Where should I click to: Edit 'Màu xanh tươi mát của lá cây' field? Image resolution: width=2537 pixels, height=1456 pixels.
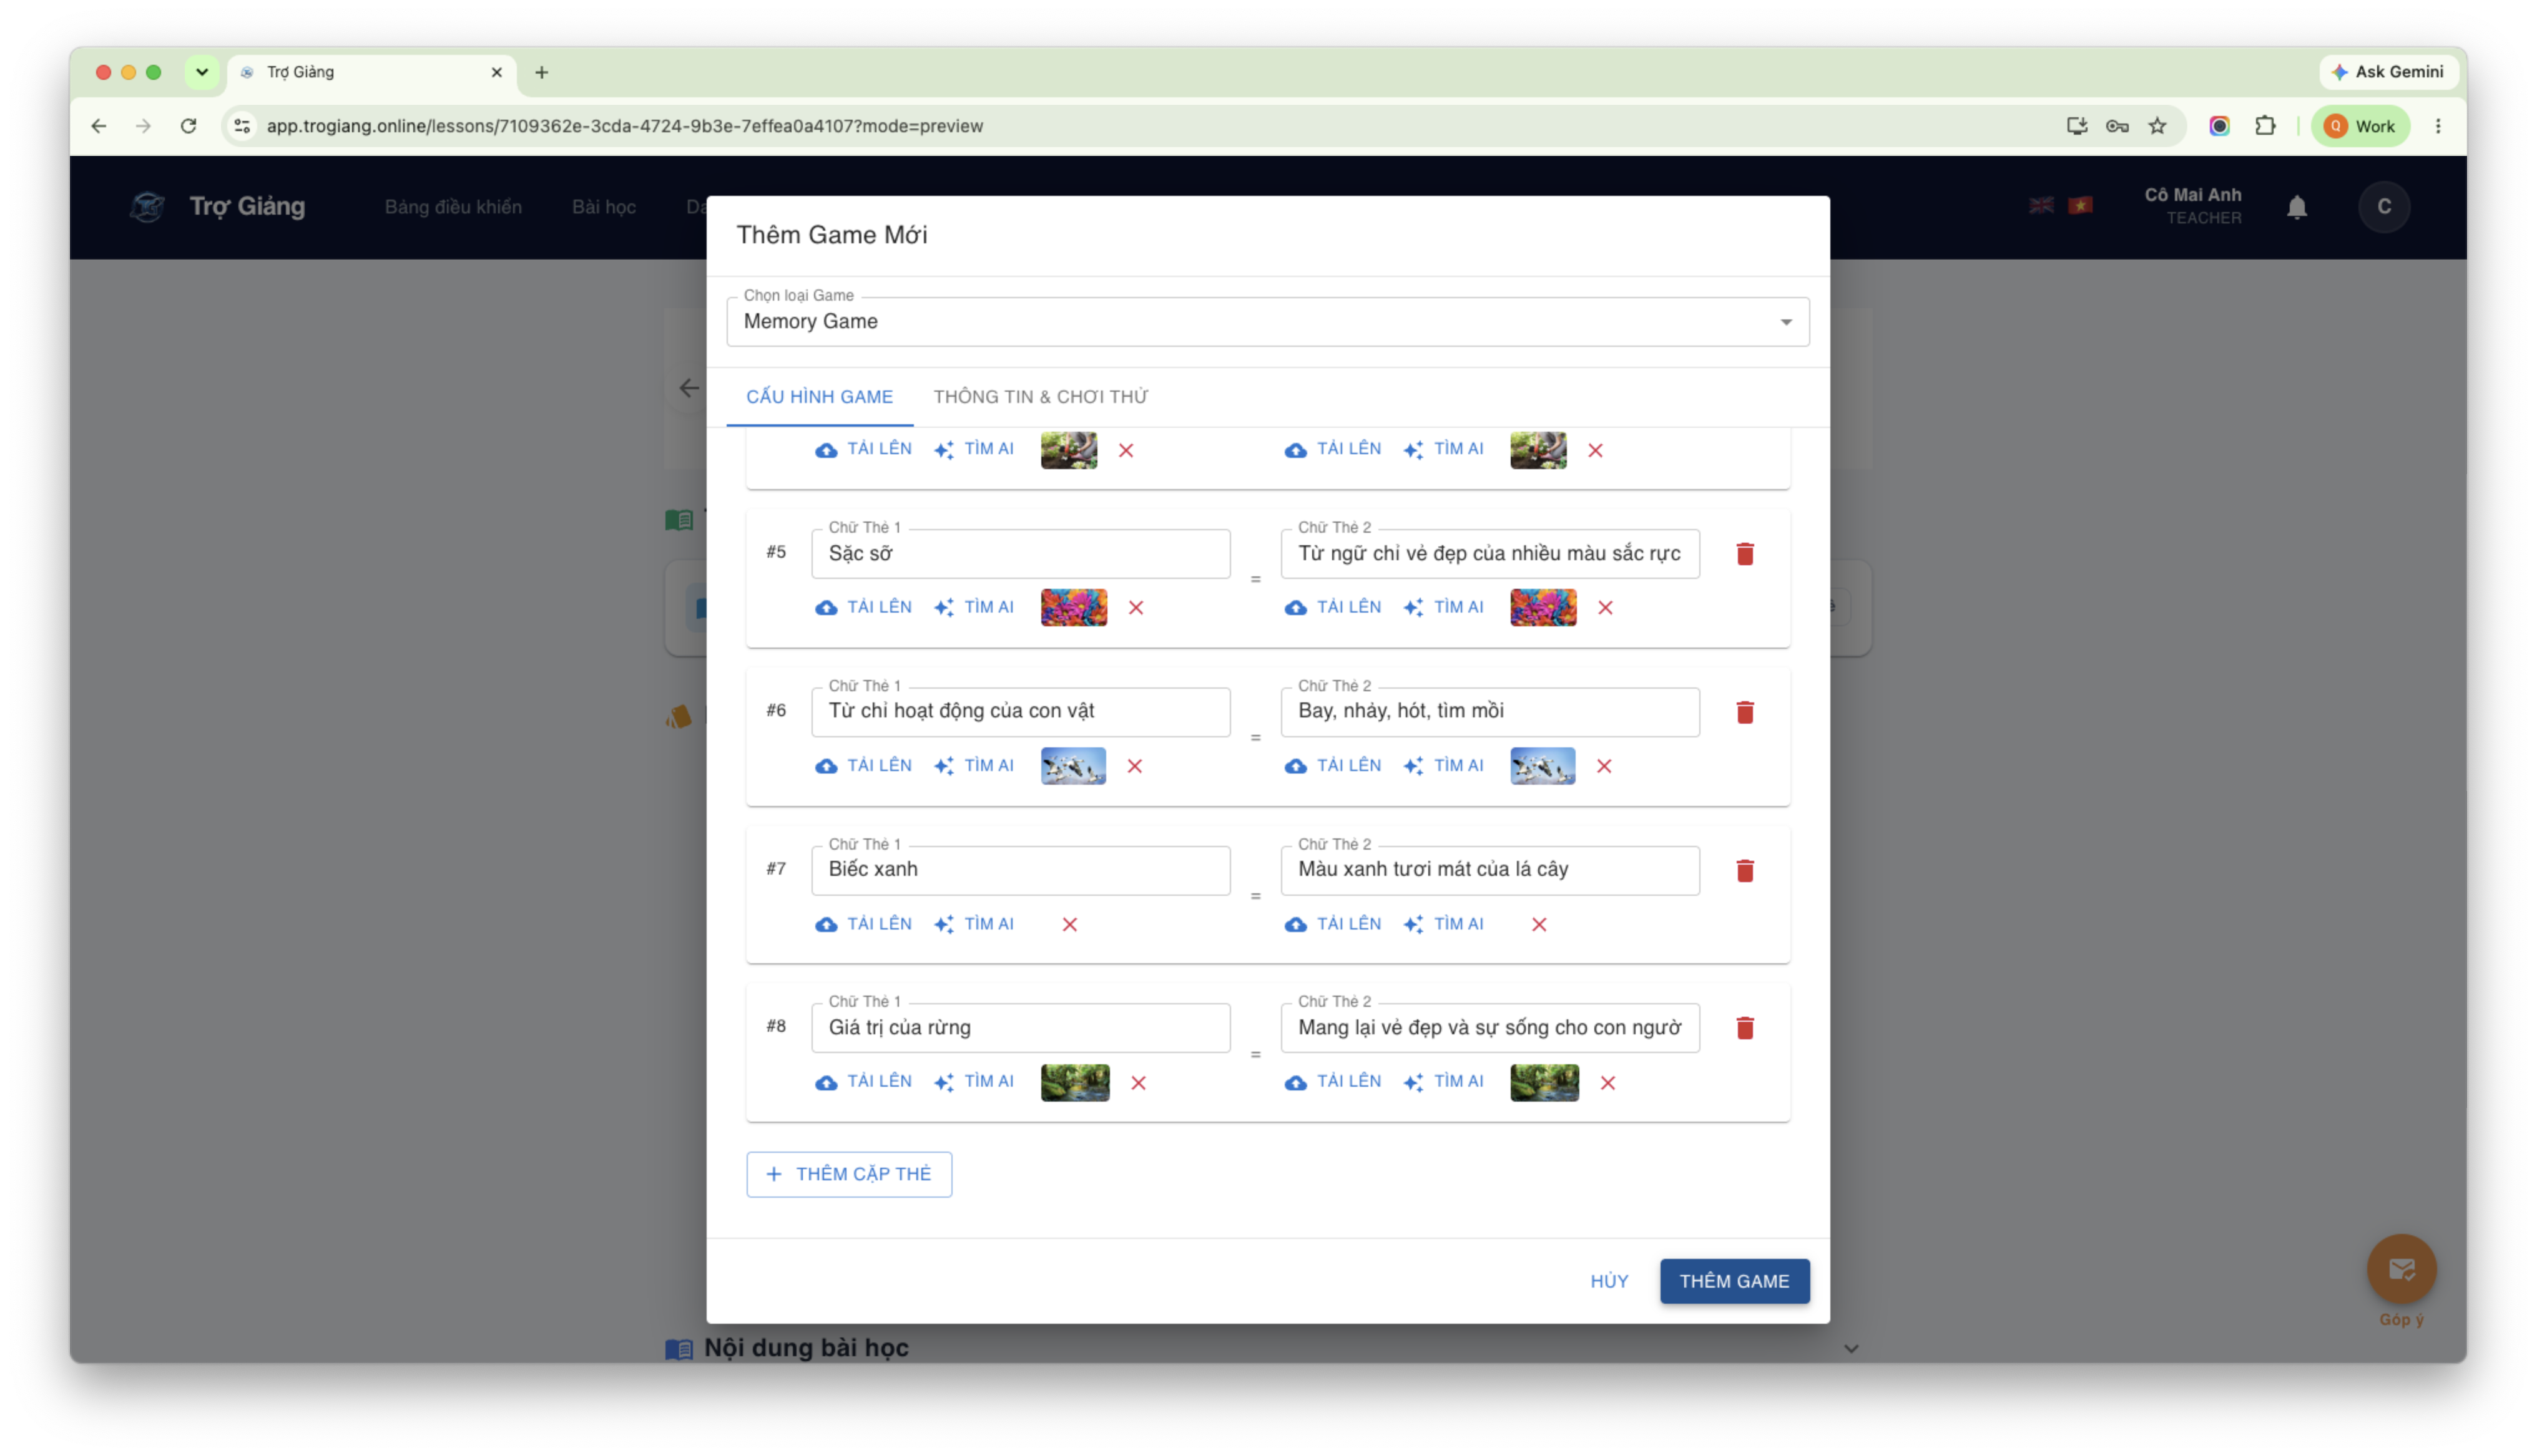[x=1489, y=870]
